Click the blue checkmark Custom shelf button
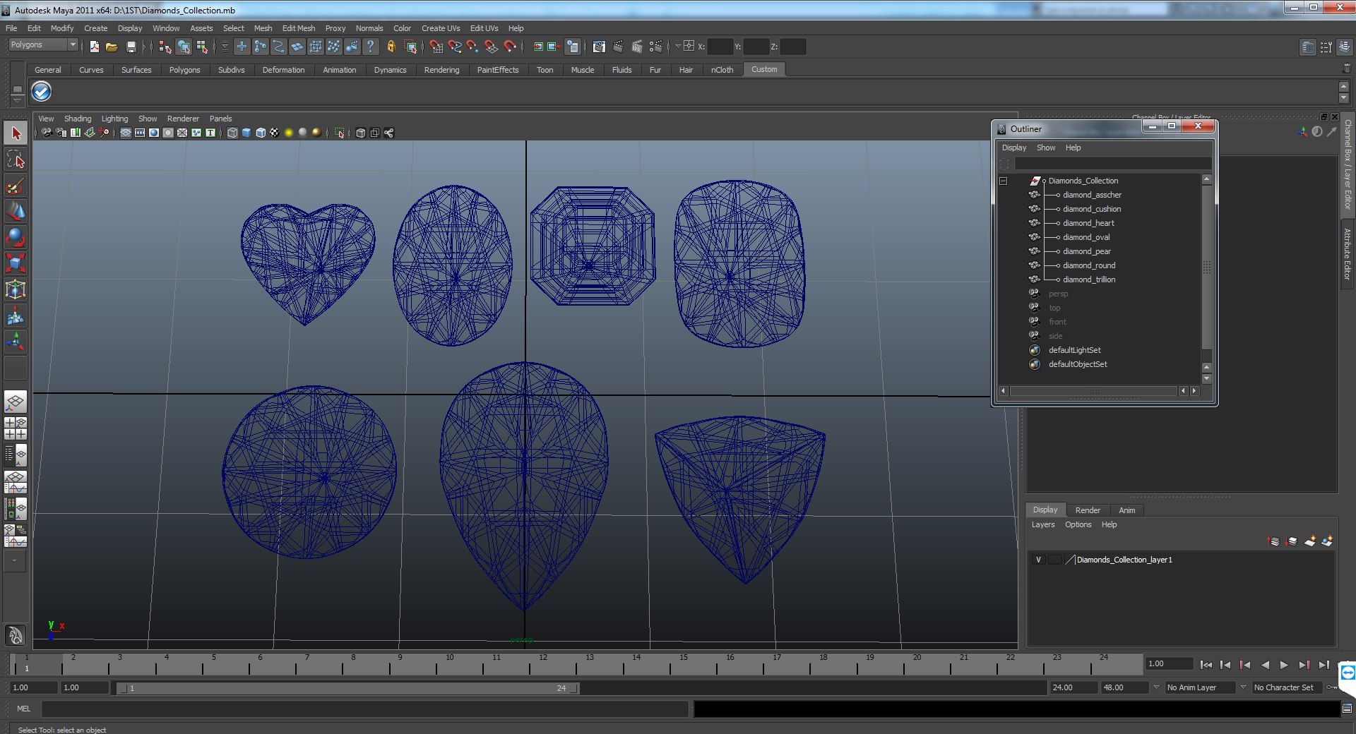The height and width of the screenshot is (734, 1356). [42, 92]
